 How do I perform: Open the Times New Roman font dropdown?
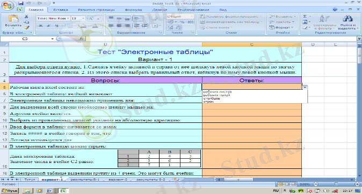click(68, 18)
